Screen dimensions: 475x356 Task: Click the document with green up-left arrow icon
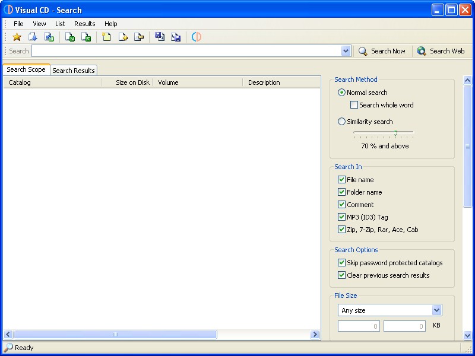(86, 37)
